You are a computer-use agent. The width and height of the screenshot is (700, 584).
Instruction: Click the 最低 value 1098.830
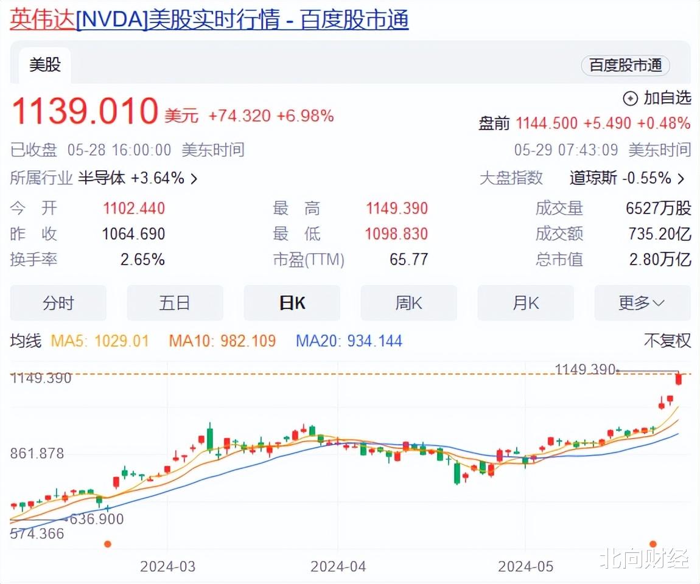[x=396, y=234]
